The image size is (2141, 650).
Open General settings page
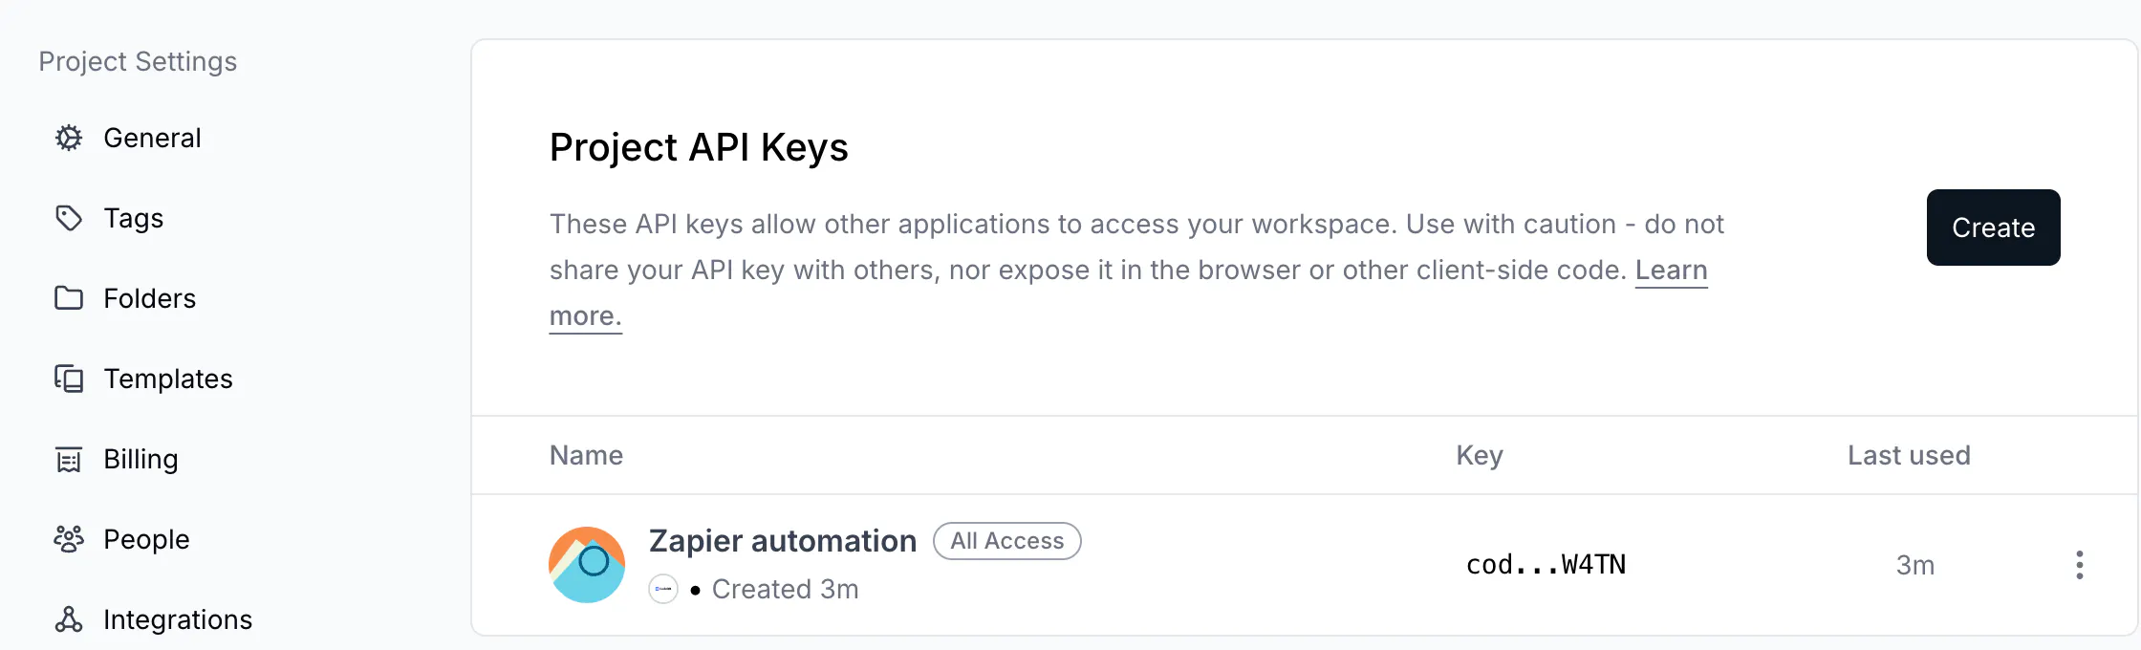click(x=152, y=138)
